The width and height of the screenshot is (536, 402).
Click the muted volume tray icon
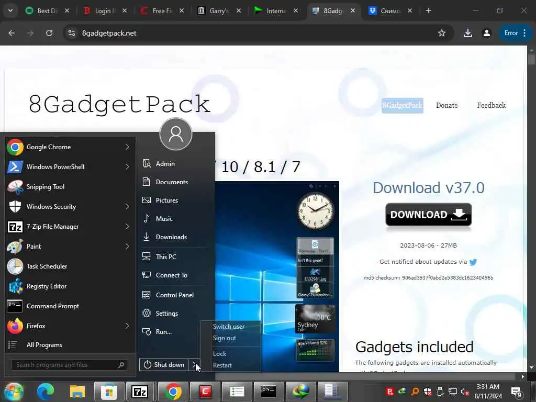[465, 392]
